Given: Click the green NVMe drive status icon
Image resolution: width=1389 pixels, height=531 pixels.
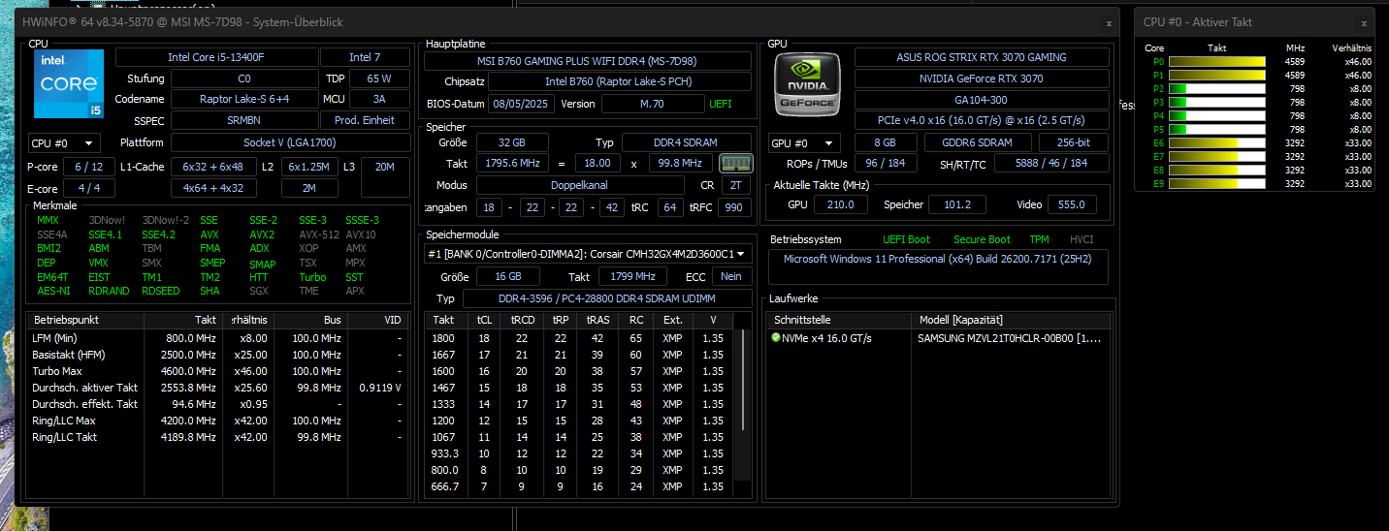Looking at the screenshot, I should [x=776, y=338].
